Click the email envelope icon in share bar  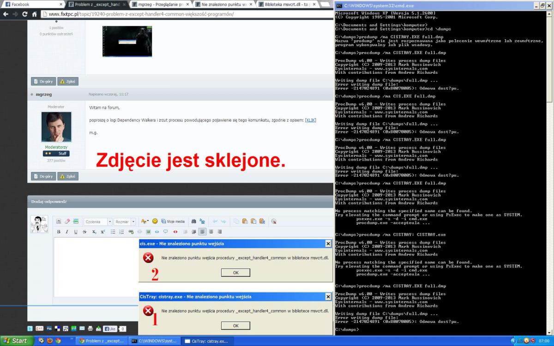(x=82, y=328)
